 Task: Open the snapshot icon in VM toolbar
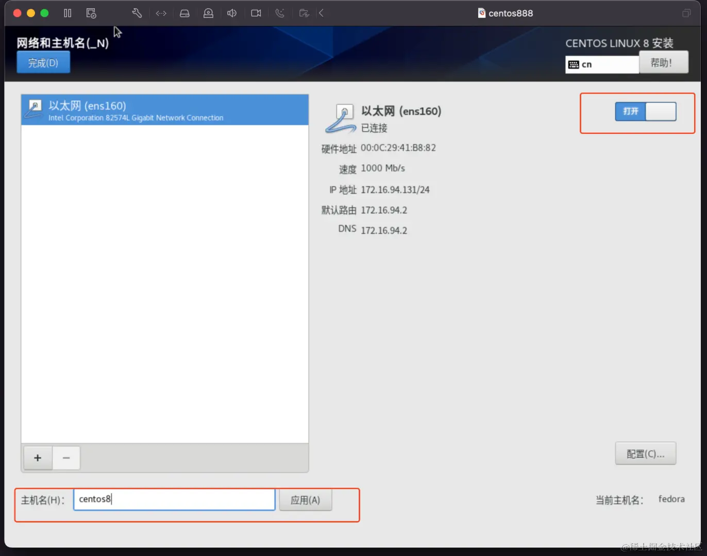pos(91,13)
